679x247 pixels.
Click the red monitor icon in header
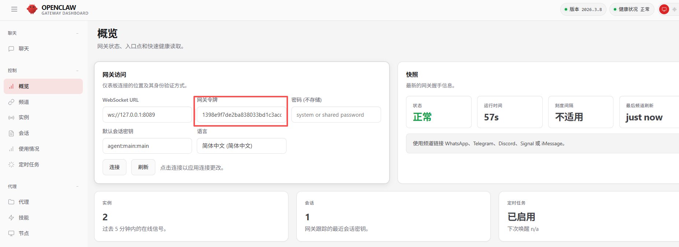tap(664, 10)
